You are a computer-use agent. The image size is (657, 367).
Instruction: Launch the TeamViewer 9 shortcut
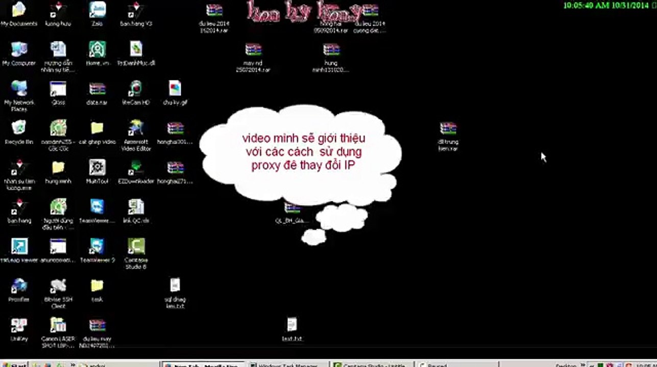coord(97,250)
